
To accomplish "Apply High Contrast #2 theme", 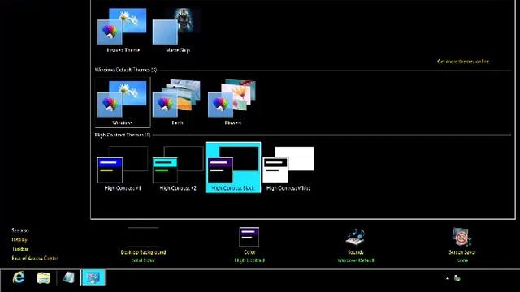I will 177,168.
